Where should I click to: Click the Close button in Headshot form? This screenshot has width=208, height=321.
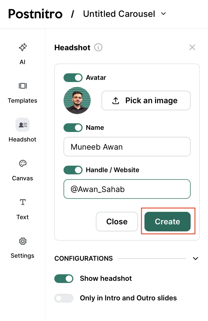(x=117, y=222)
